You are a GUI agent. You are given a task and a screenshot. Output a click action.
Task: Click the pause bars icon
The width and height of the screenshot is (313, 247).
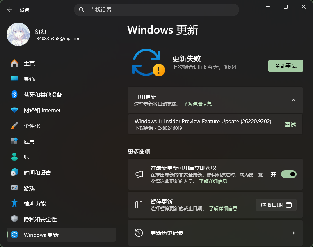click(x=139, y=205)
